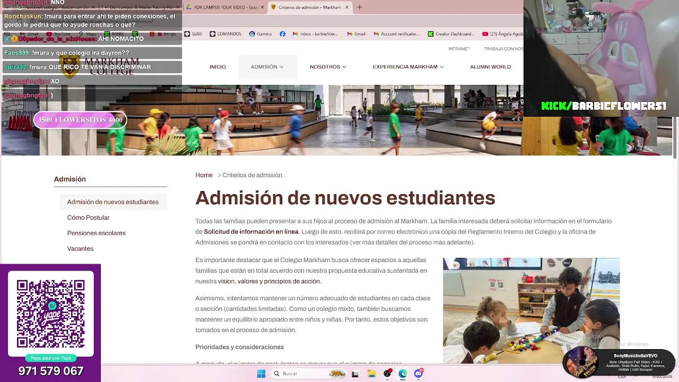Open the Creator Dashboard bookmark
This screenshot has height=382, width=679.
[x=451, y=34]
